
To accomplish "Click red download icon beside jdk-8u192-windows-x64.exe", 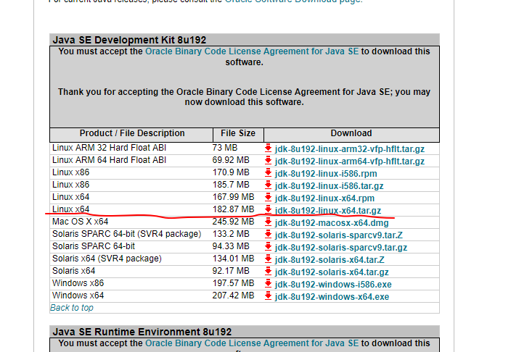I will point(268,296).
